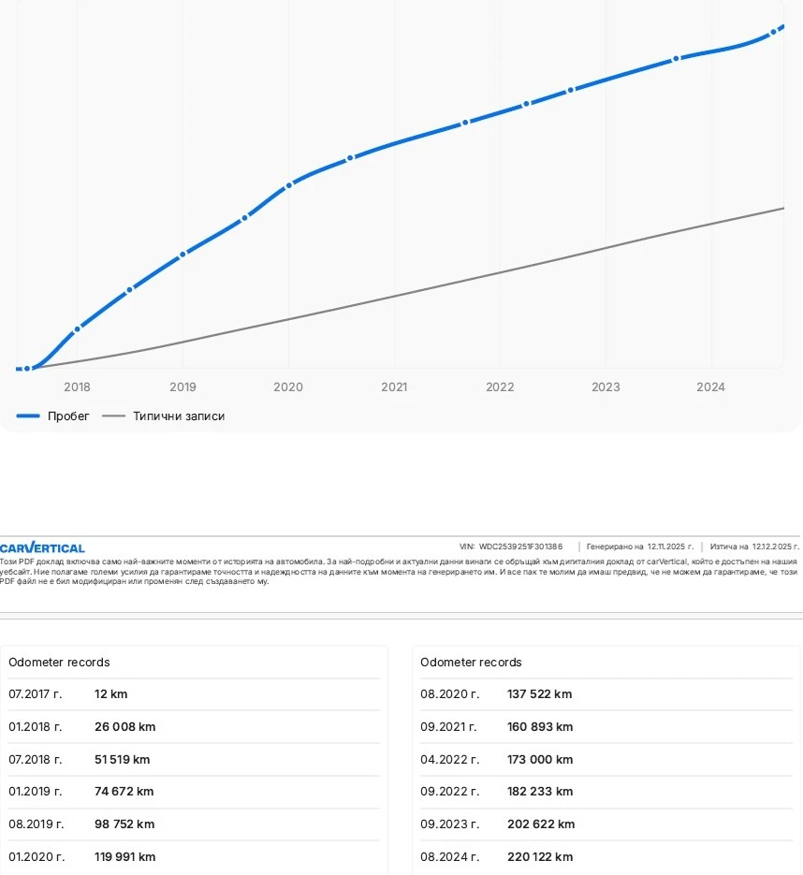This screenshot has width=803, height=875.
Task: Click the 2021 x-axis label
Action: point(394,387)
